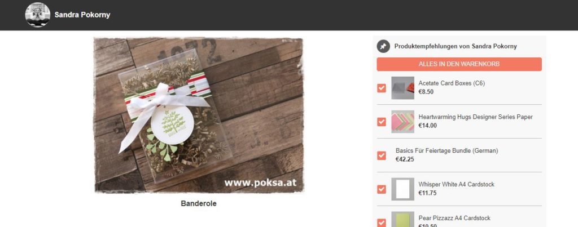Deselect the Whisper White A4 Cardstock checkbox

[x=382, y=189]
